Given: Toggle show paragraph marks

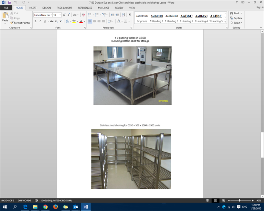Looking at the screenshot, I should pyautogui.click(x=130, y=15).
